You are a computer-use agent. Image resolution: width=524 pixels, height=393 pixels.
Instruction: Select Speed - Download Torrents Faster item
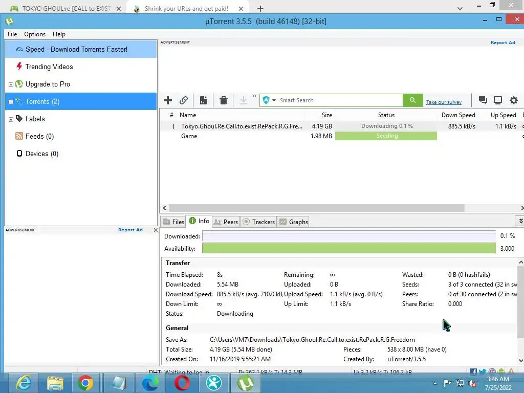[80, 49]
